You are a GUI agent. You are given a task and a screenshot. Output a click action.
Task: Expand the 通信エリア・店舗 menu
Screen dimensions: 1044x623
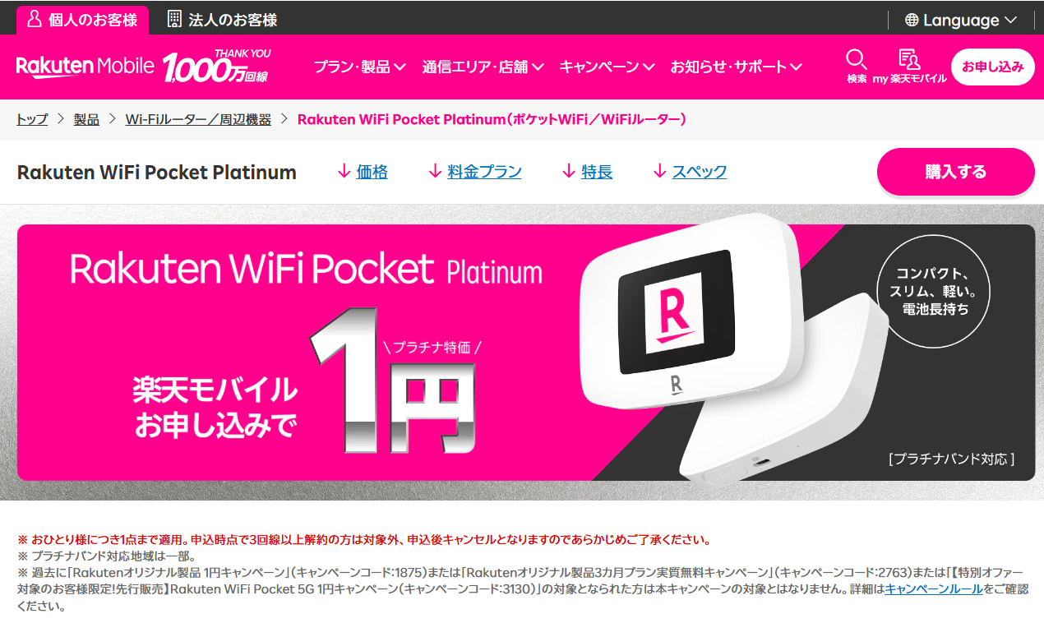click(x=483, y=67)
